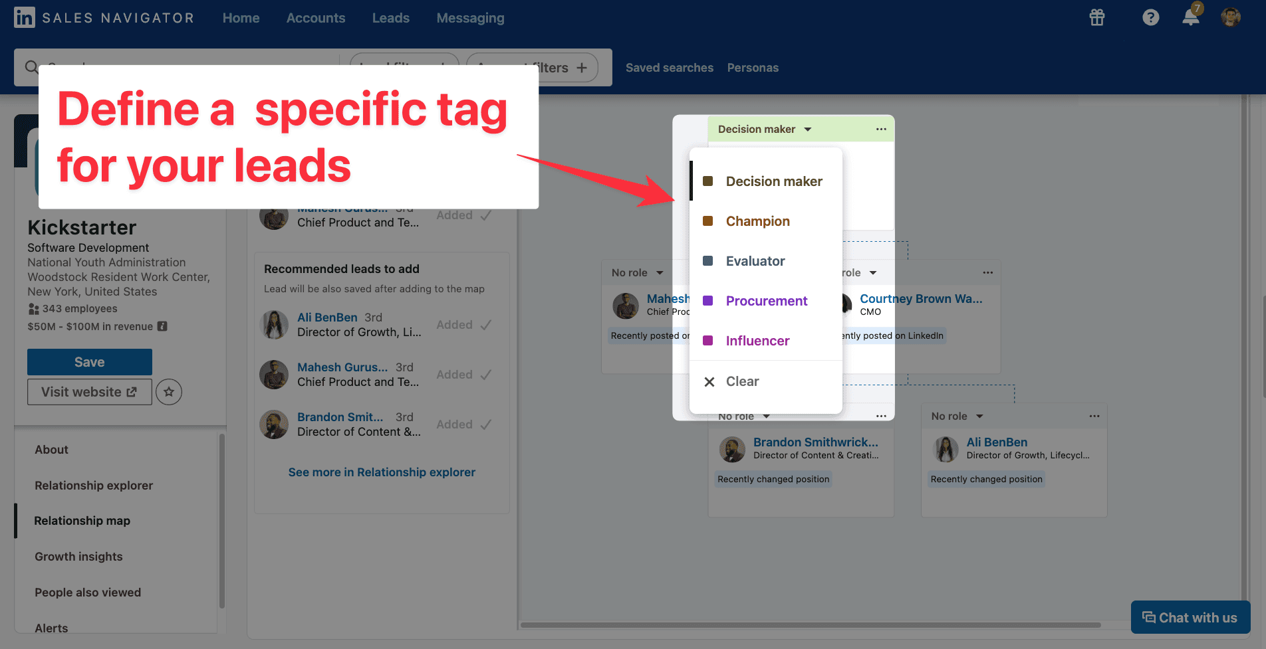Screen dimensions: 1266x649
Task: Open Relationship explorer in sidebar
Action: pos(94,486)
